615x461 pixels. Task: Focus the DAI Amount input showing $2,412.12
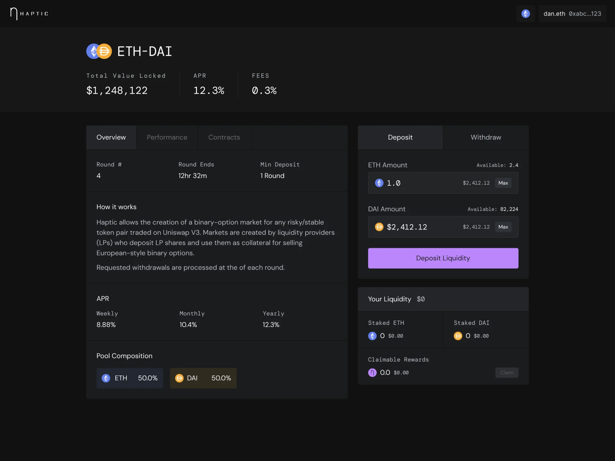coord(443,227)
